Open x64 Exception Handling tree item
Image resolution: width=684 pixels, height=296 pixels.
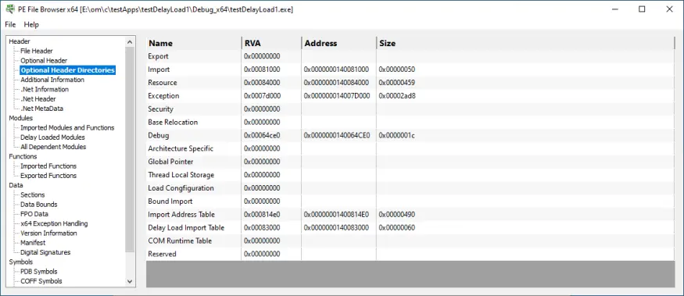click(x=54, y=223)
